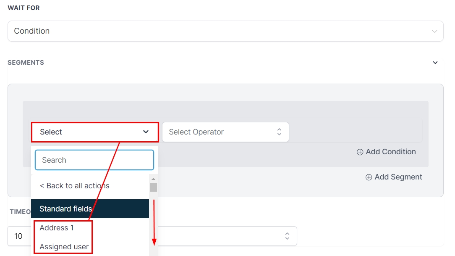
Task: Collapse the Segments section with its chevron
Action: pyautogui.click(x=435, y=63)
